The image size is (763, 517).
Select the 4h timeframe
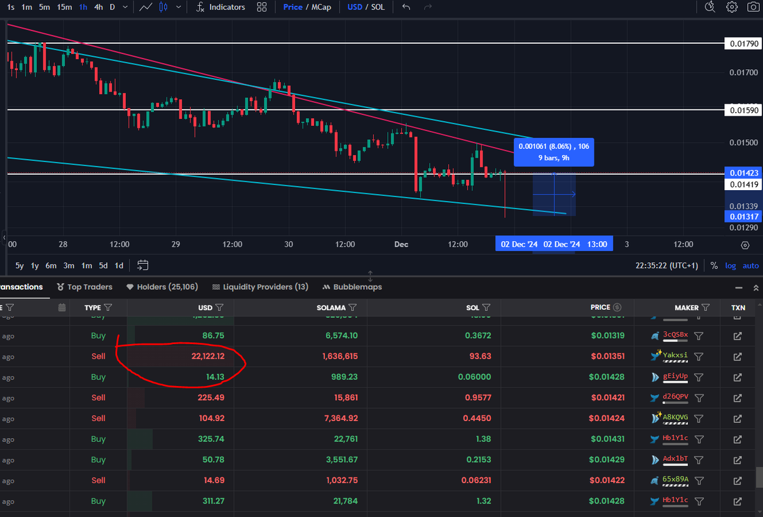98,7
